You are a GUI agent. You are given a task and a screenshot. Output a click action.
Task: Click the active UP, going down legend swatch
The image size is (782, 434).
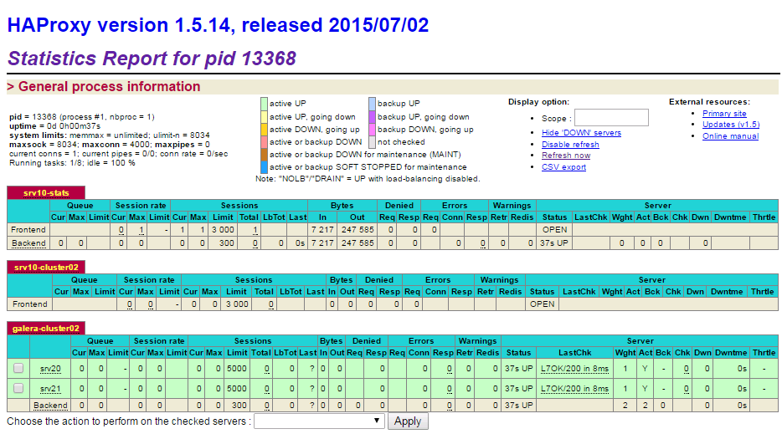264,116
